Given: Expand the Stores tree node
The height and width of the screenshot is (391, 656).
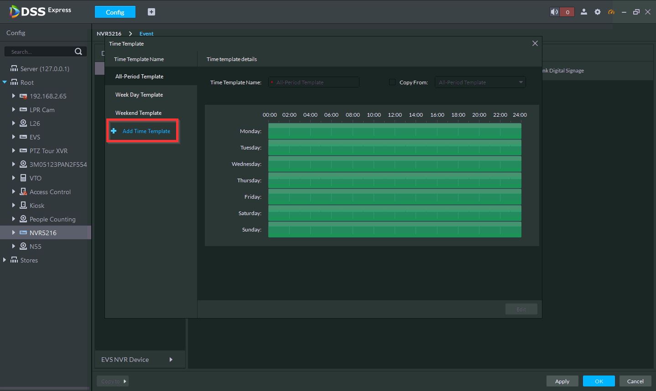Looking at the screenshot, I should click(x=5, y=260).
